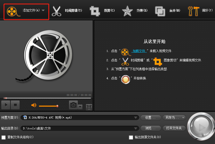Screen dimensions: 215x144
Task: Mute audio with the speaker icon
Action: 34,105
